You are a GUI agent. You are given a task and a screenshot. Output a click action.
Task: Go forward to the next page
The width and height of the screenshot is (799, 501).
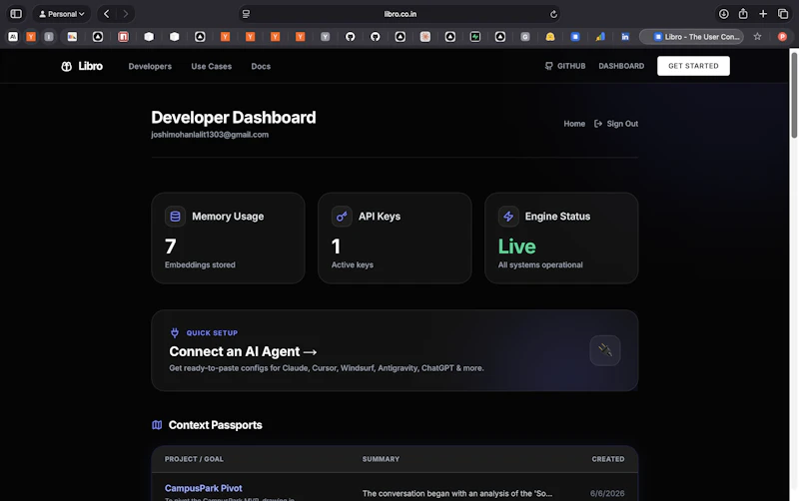126,14
